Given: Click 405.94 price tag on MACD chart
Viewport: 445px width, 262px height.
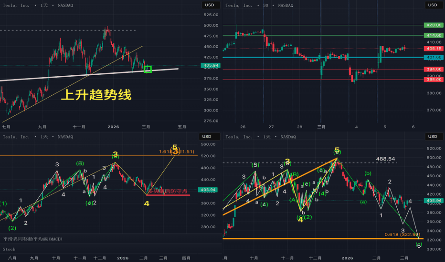Looking at the screenshot, I should 208,190.
